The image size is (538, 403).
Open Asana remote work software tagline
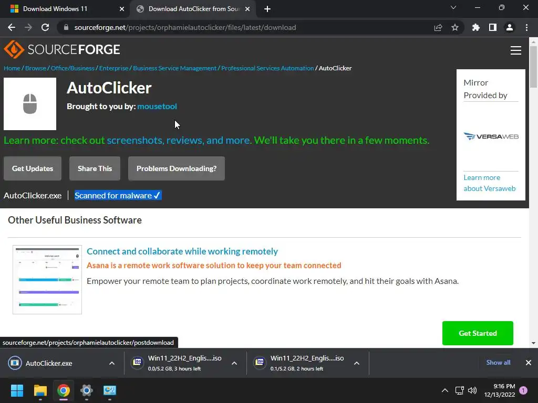(x=214, y=265)
